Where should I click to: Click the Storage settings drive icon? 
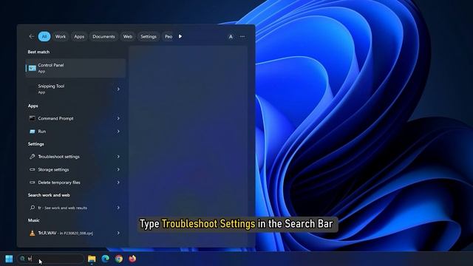32,169
